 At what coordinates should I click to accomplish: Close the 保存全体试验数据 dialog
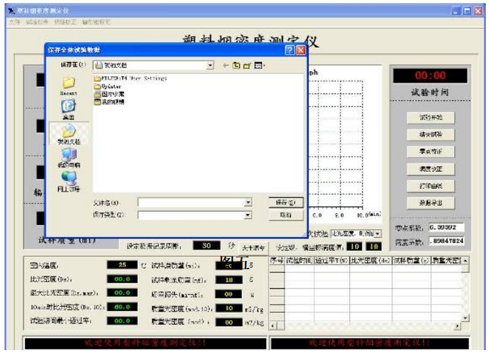[301, 50]
